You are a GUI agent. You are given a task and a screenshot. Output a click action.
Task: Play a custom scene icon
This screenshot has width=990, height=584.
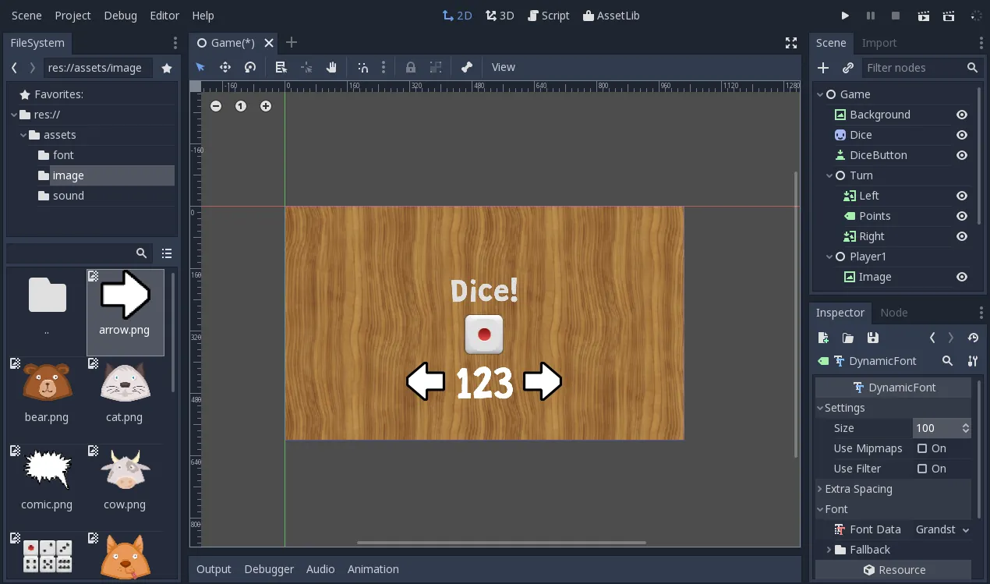click(949, 16)
